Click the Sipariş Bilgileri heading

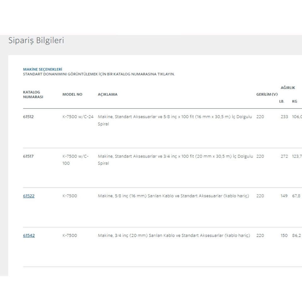coord(36,41)
